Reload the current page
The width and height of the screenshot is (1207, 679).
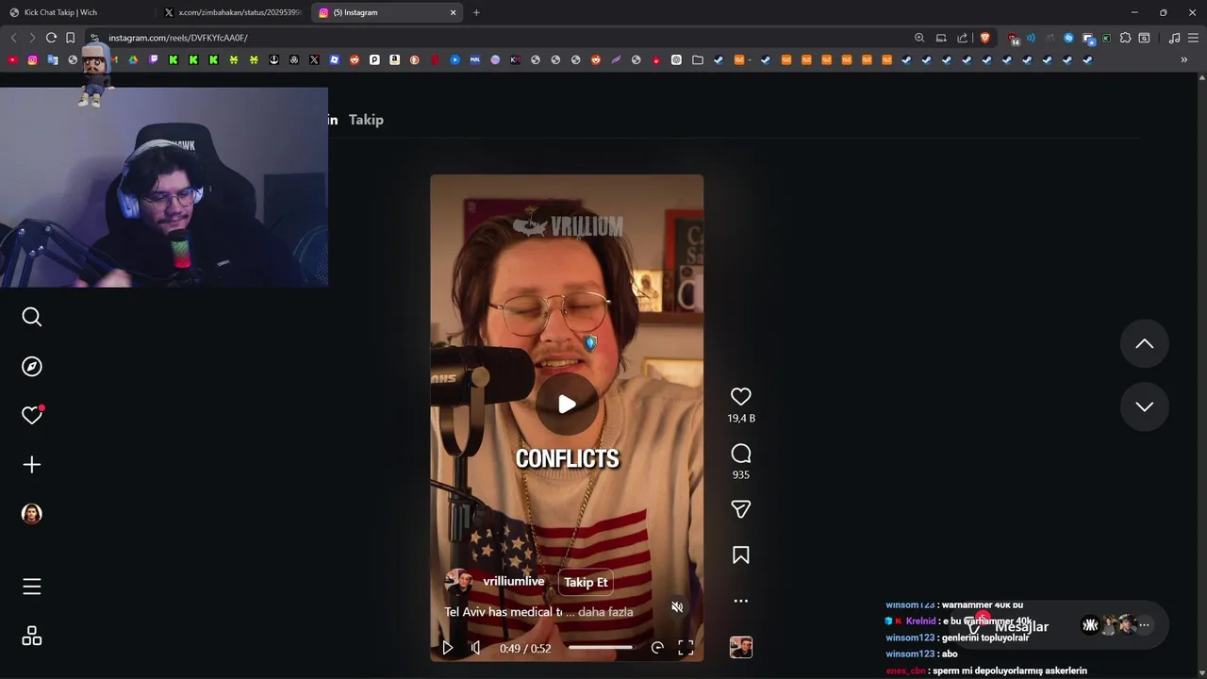[x=51, y=38]
